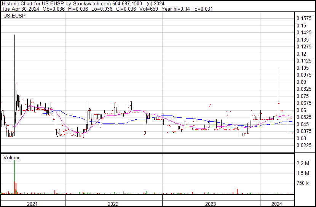
Task: Select the 2024 year label on the time axis
Action: click(277, 204)
